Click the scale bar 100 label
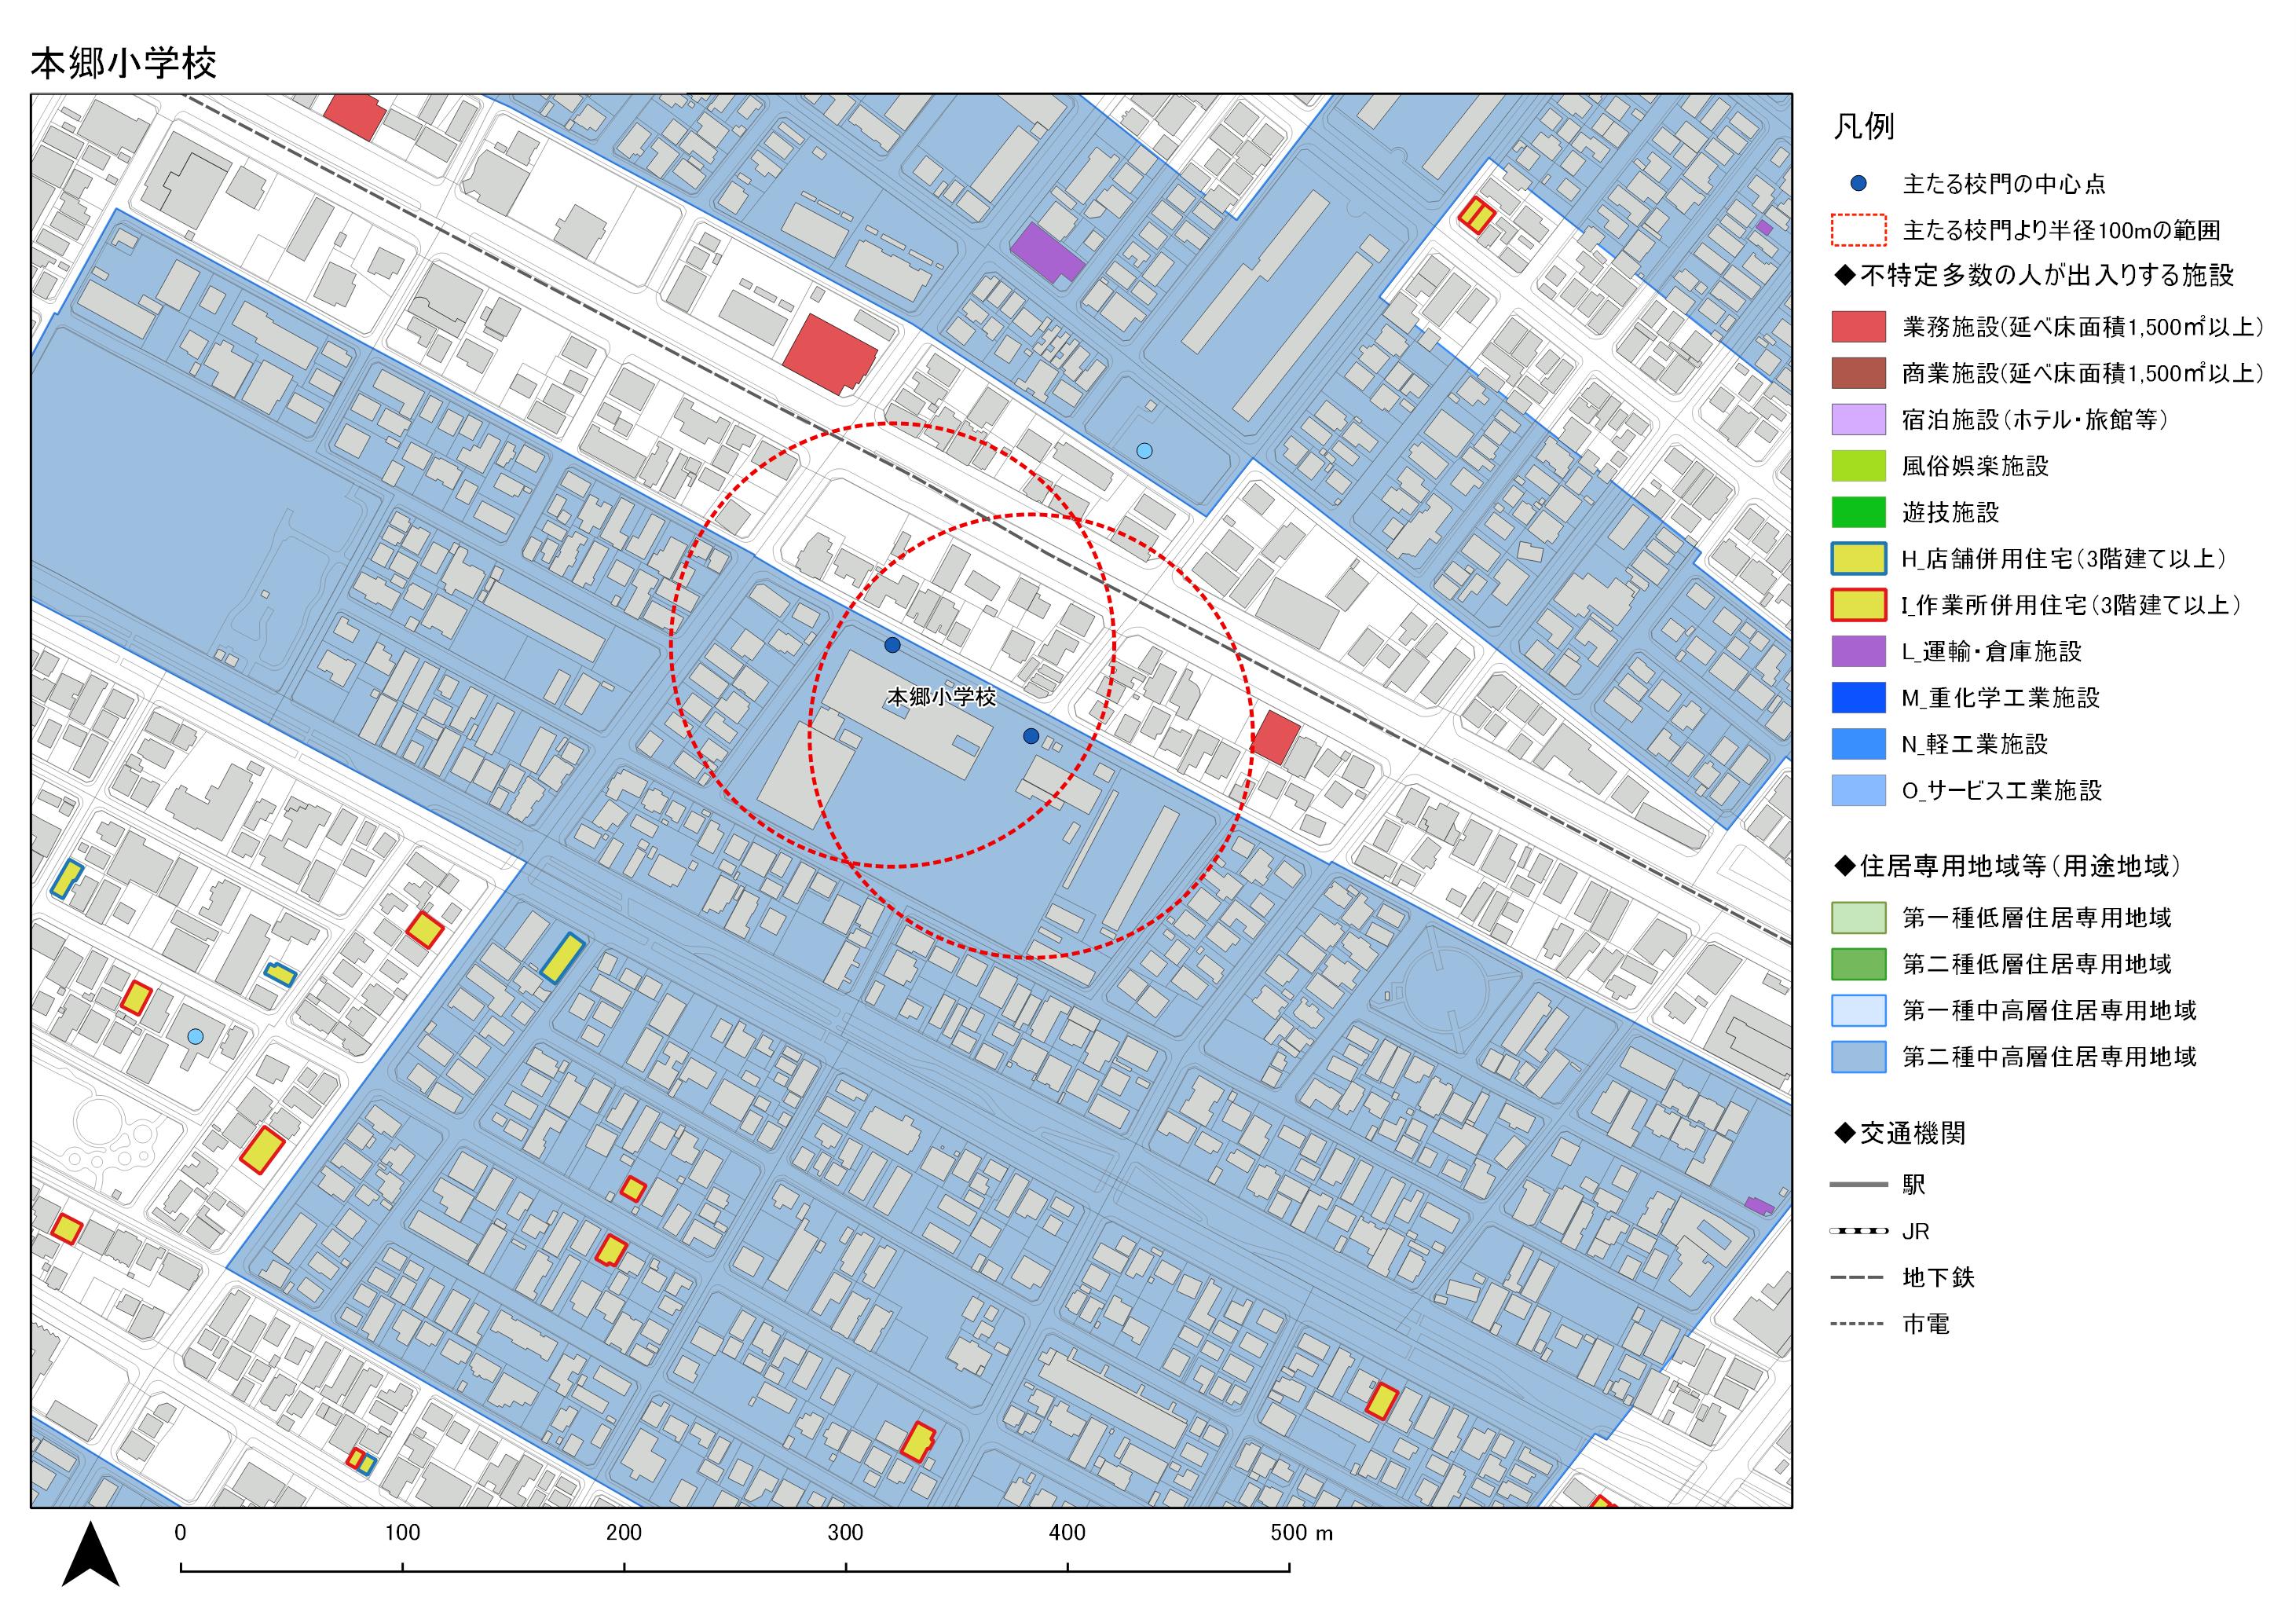 [402, 1533]
